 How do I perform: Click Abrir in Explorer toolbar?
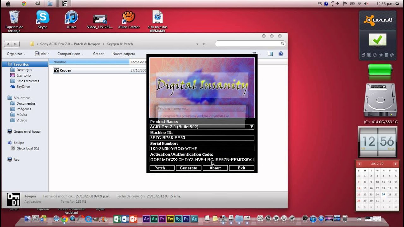(42, 54)
